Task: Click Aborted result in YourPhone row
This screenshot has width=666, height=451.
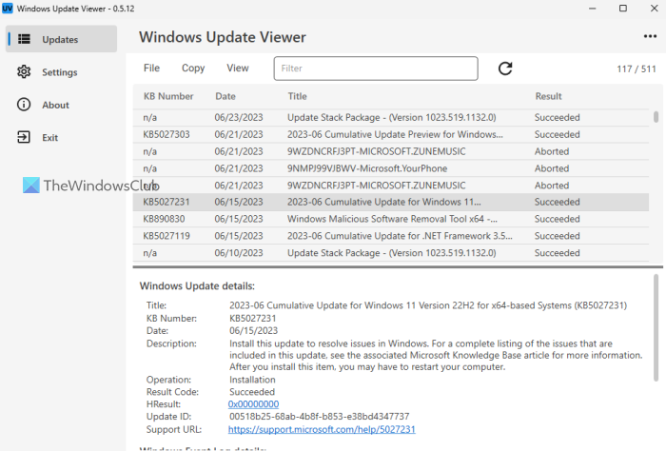Action: [x=552, y=168]
